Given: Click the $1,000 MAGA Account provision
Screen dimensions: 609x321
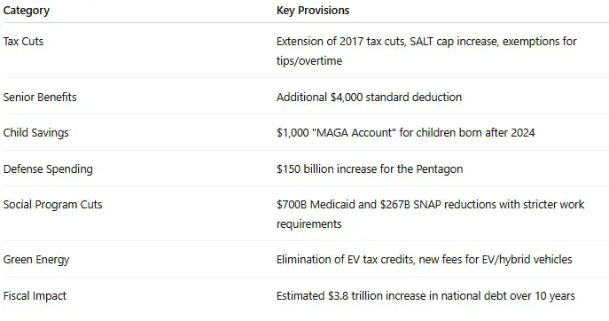Looking at the screenshot, I should click(x=405, y=133).
